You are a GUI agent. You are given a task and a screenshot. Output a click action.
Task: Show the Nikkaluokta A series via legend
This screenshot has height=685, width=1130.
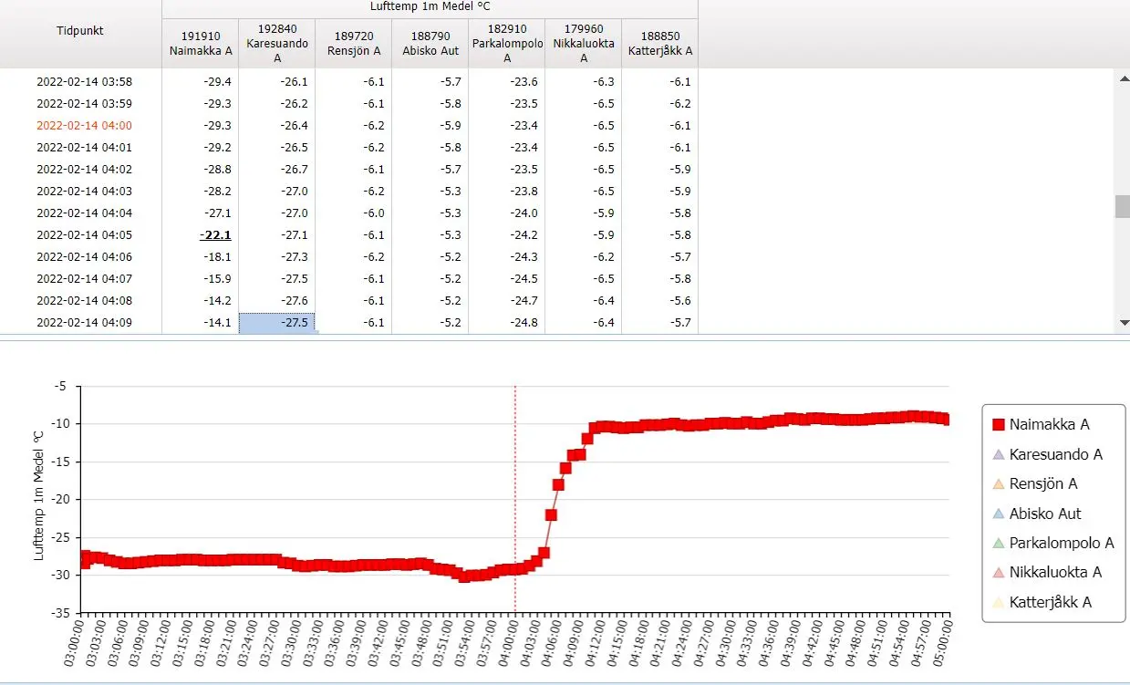pyautogui.click(x=1055, y=572)
